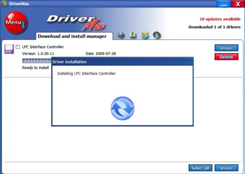
Task: Click the DriverMax title bar app icon
Action: click(4, 3)
